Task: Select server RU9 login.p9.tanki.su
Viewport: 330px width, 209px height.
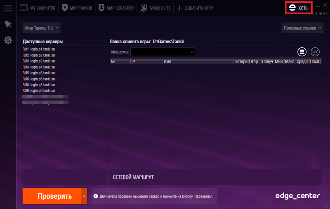Action: 39,91
